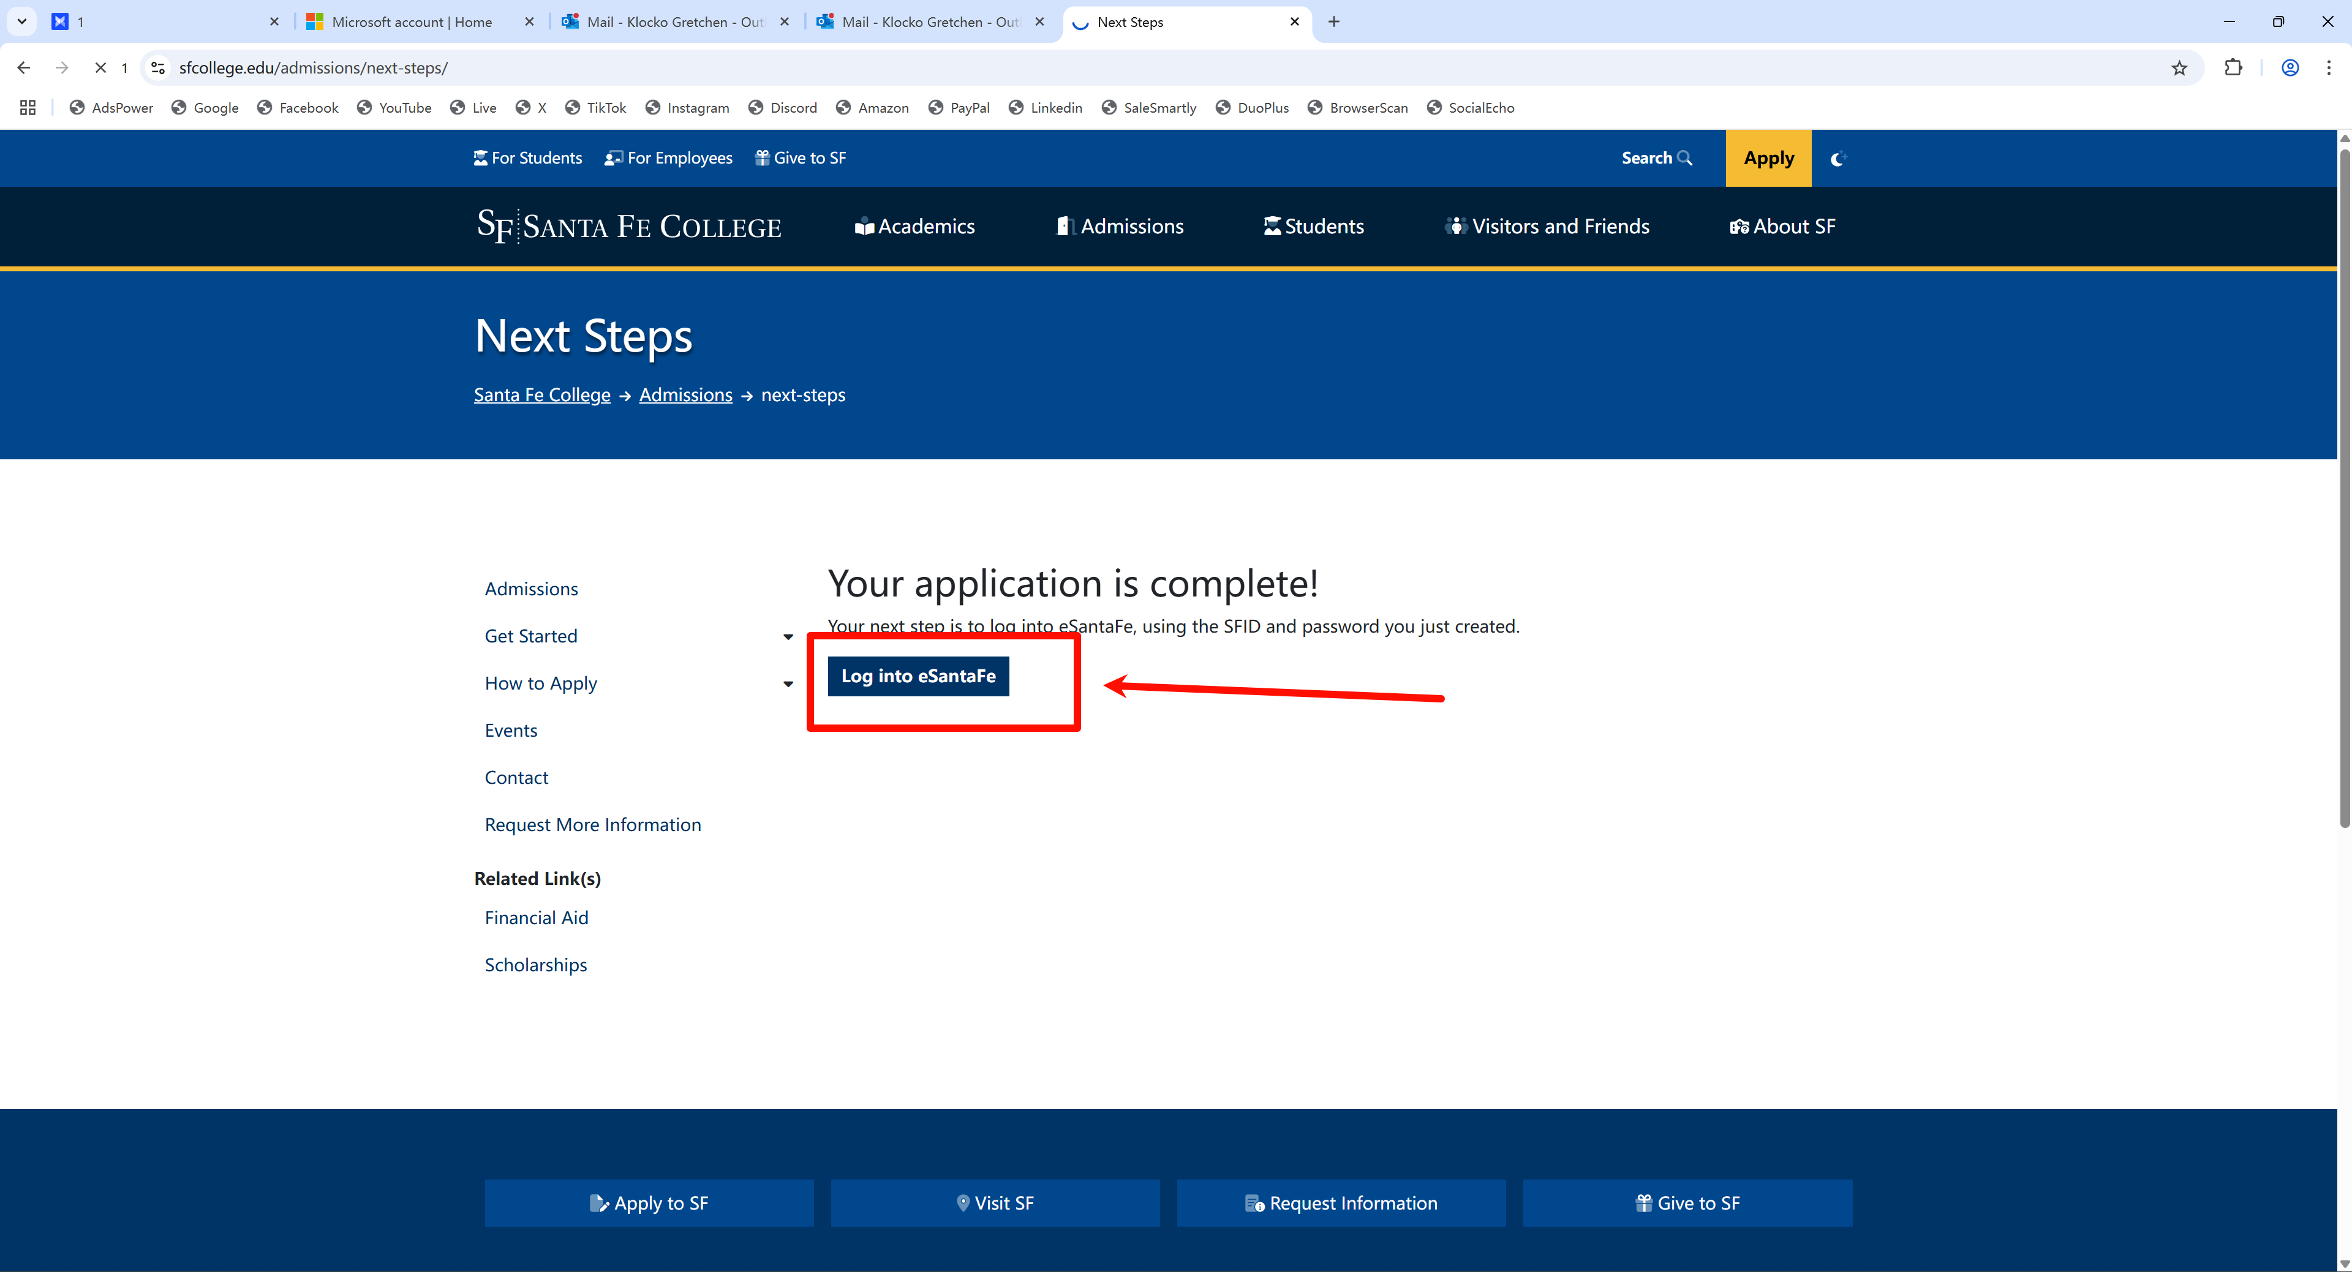
Task: Click the yellow Apply button
Action: point(1768,158)
